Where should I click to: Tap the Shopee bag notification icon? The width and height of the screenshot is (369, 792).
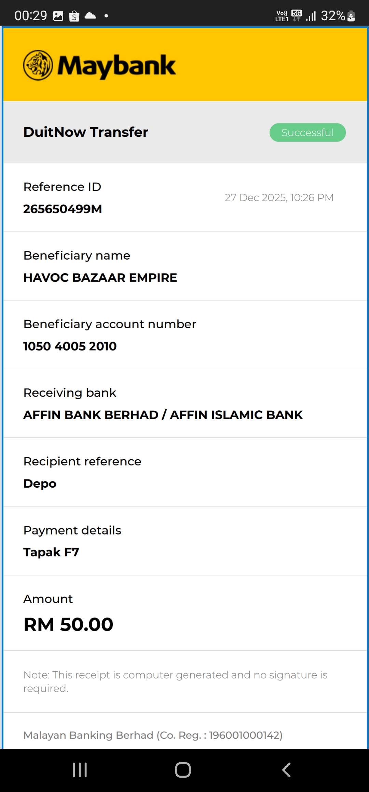coord(74,16)
